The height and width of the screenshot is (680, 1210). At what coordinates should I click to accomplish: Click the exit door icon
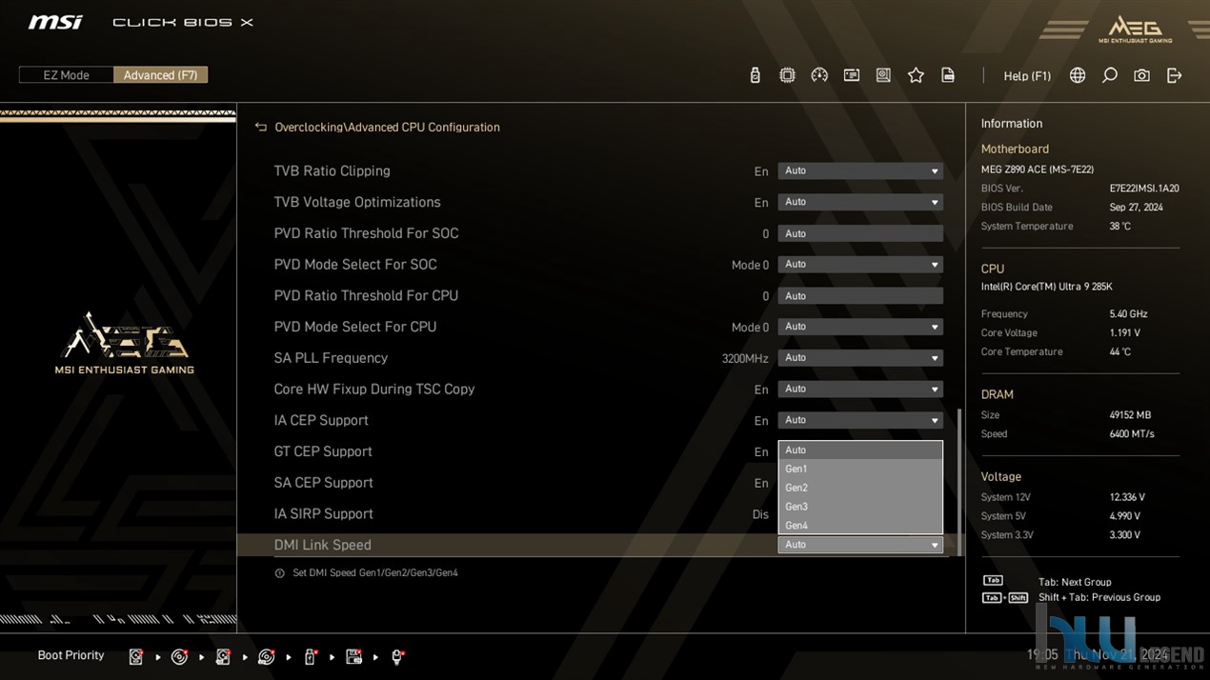click(1174, 75)
